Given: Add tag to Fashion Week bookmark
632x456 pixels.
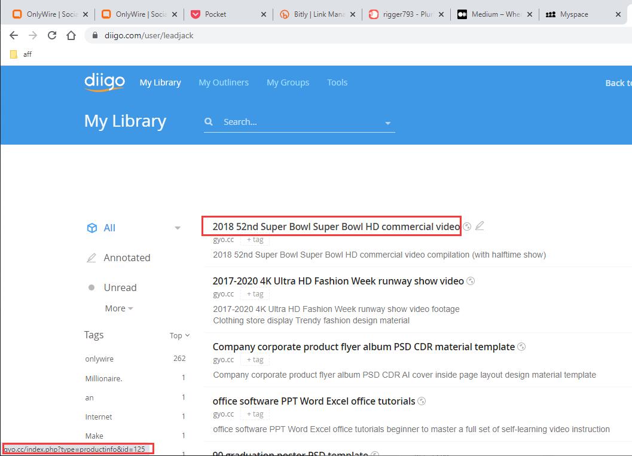Looking at the screenshot, I should 255,294.
